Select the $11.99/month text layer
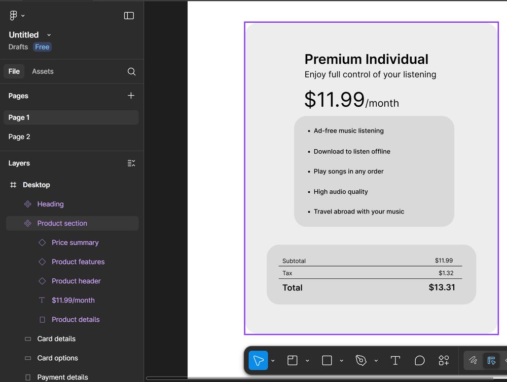This screenshot has width=507, height=382. pos(72,301)
